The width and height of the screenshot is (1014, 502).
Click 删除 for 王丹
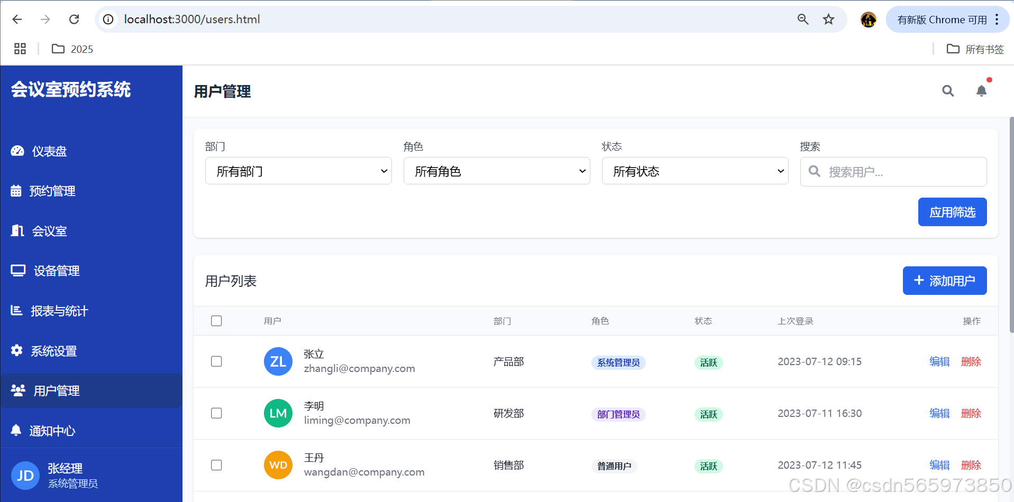click(x=971, y=465)
